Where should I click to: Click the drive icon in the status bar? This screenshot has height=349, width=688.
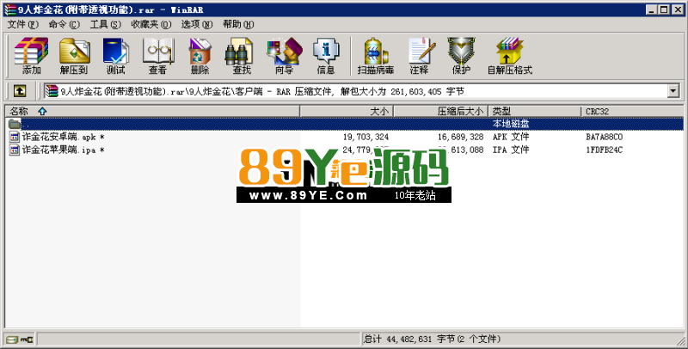click(12, 340)
